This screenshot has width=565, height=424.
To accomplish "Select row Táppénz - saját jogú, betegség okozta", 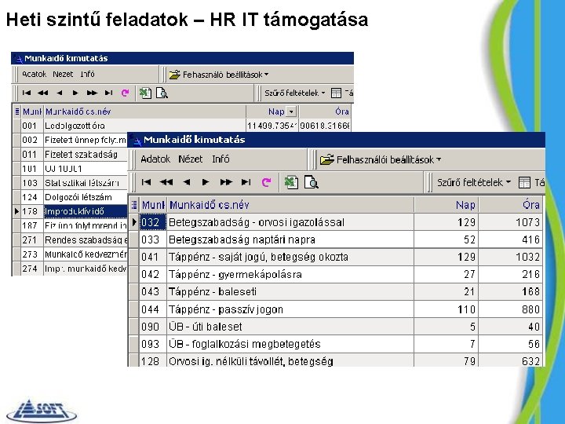I will click(336, 257).
